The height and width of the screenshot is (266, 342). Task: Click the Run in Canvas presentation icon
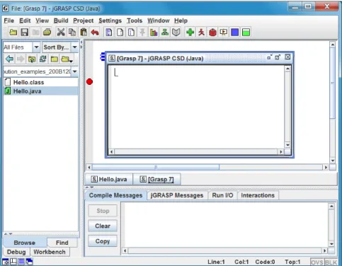(x=224, y=32)
